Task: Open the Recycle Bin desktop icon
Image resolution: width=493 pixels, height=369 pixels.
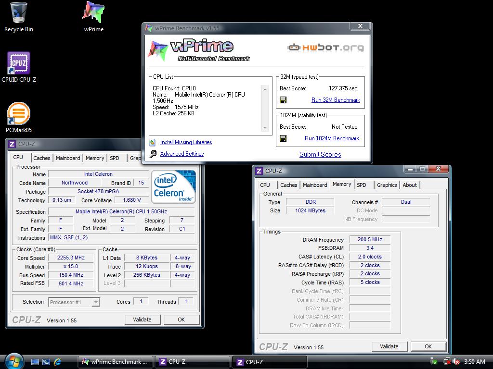Action: (x=18, y=17)
